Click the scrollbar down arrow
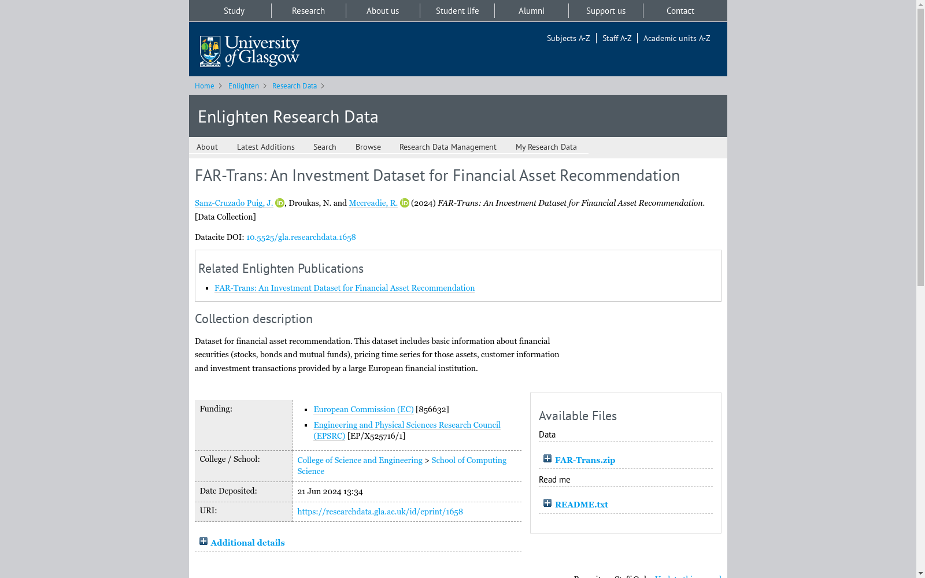Screen dimensions: 925x578 coord(920,573)
